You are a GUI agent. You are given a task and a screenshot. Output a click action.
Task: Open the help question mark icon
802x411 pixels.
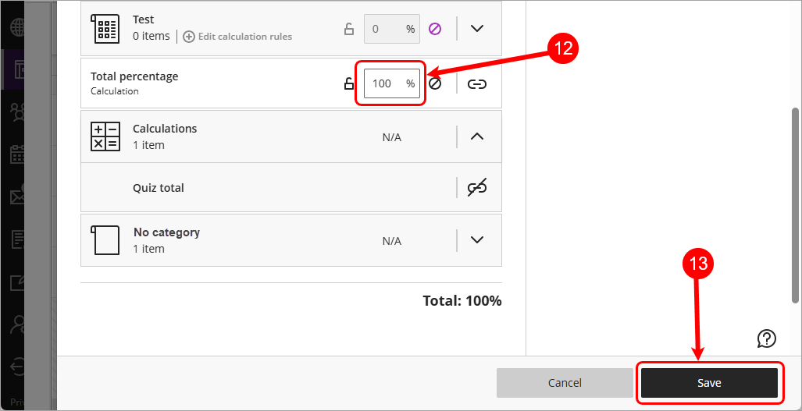(x=767, y=338)
